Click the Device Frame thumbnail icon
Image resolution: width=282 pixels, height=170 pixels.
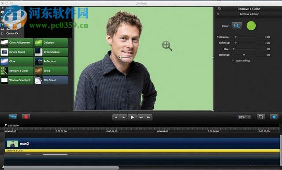click(4, 52)
